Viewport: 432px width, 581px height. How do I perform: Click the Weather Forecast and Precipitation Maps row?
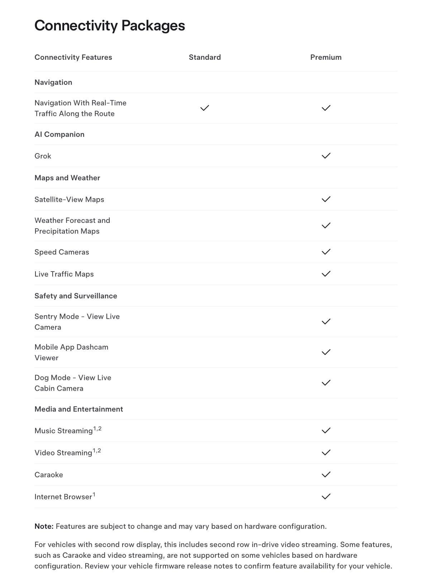[x=72, y=226]
